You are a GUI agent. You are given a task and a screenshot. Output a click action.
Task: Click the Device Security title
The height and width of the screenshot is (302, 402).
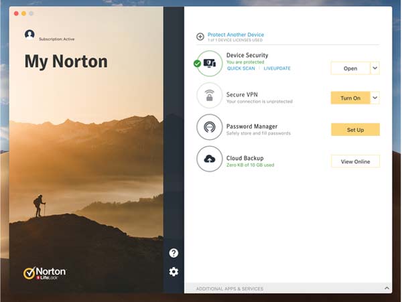tap(247, 55)
